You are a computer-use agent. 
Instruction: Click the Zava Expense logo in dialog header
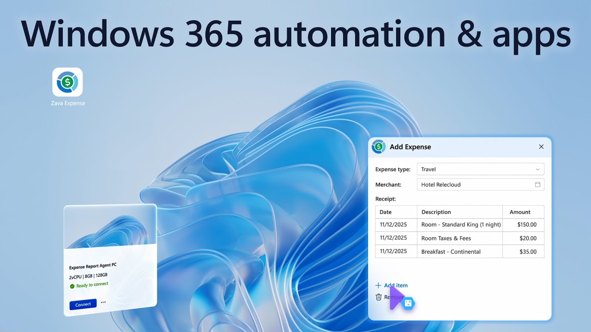379,147
